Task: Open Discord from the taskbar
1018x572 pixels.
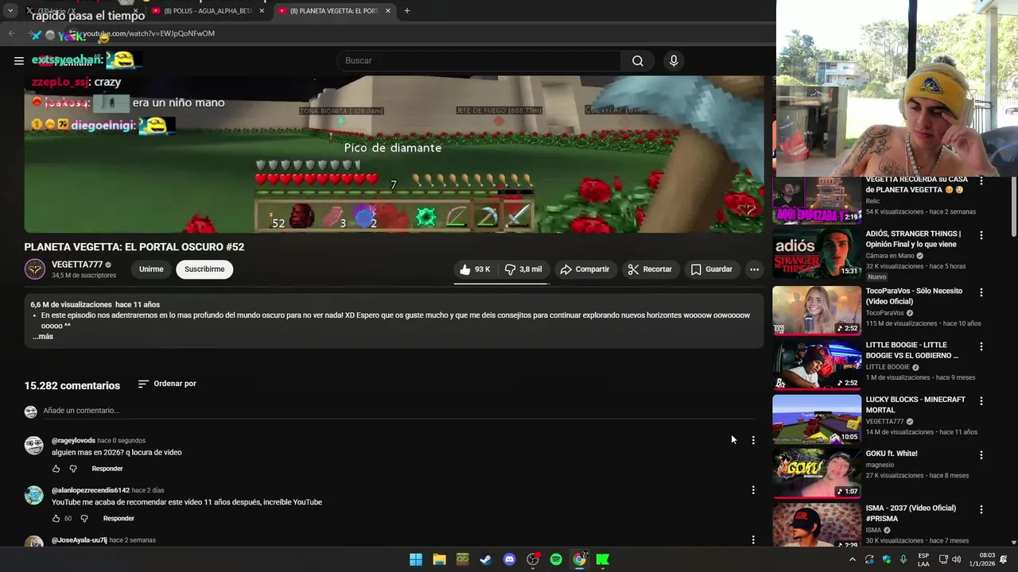Action: click(510, 559)
